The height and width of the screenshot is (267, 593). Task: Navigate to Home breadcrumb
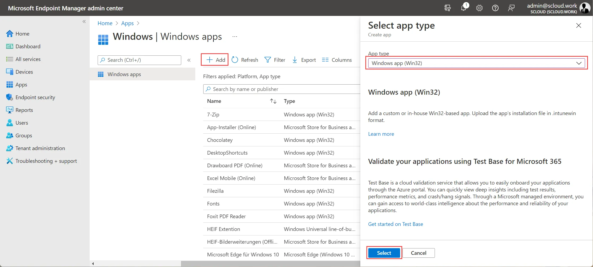click(x=105, y=23)
